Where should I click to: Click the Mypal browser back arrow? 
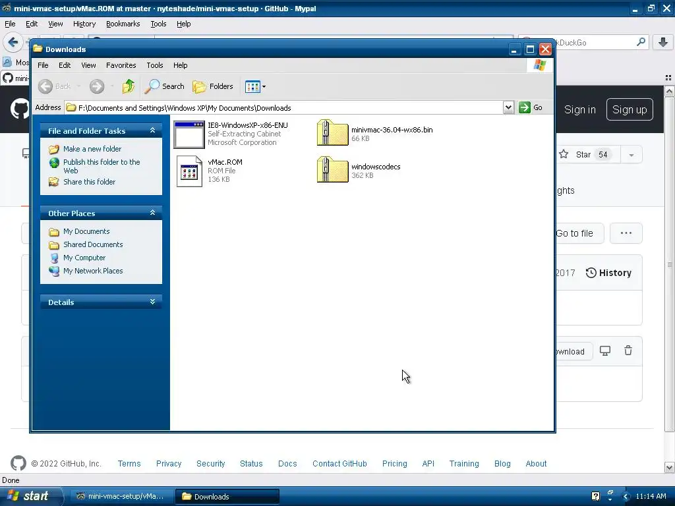pos(13,42)
